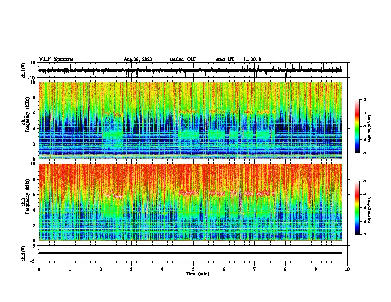Click time axis tick label "0"
Viewport: 391px width, 302px height.
[39, 269]
